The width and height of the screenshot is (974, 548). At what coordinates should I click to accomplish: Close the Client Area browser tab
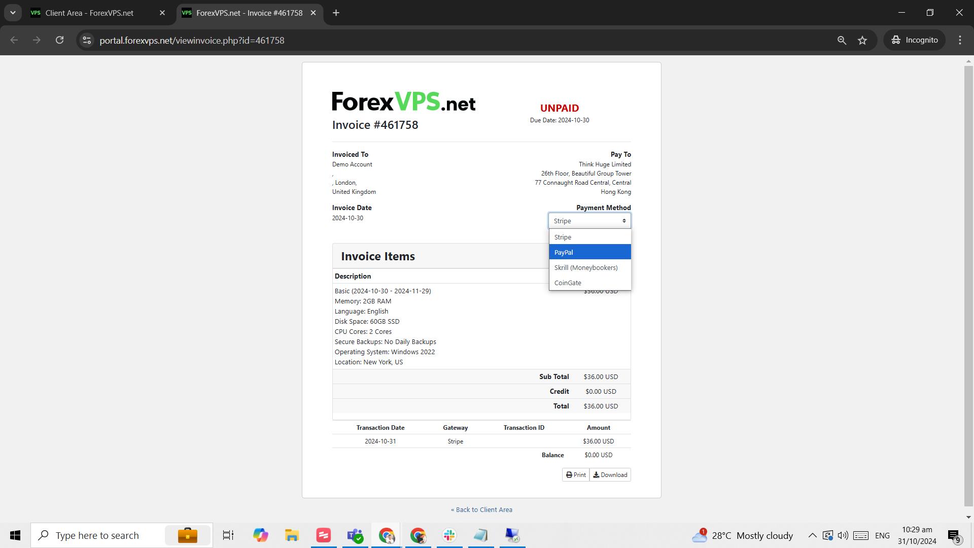pyautogui.click(x=162, y=13)
